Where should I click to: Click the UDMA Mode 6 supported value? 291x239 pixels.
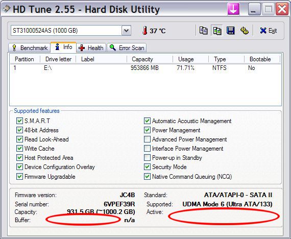(x=227, y=204)
